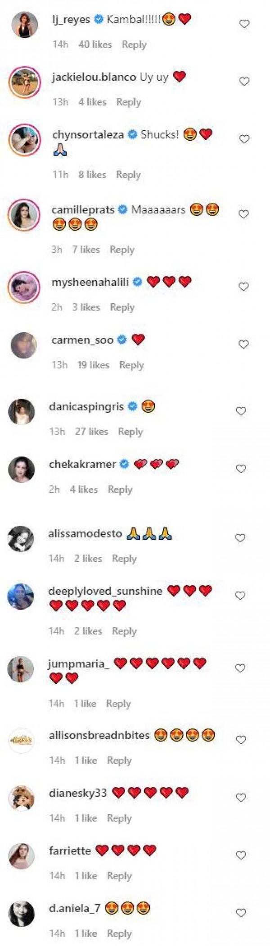Click the dianesky33 username
This screenshot has height=946, width=270.
click(78, 793)
